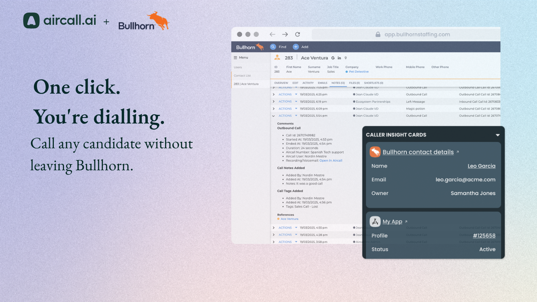The width and height of the screenshot is (537, 302).
Task: Reload the page with the refresh icon
Action: pyautogui.click(x=298, y=34)
